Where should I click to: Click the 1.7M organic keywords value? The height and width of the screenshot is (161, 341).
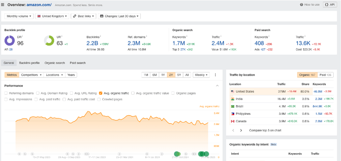click(x=179, y=43)
